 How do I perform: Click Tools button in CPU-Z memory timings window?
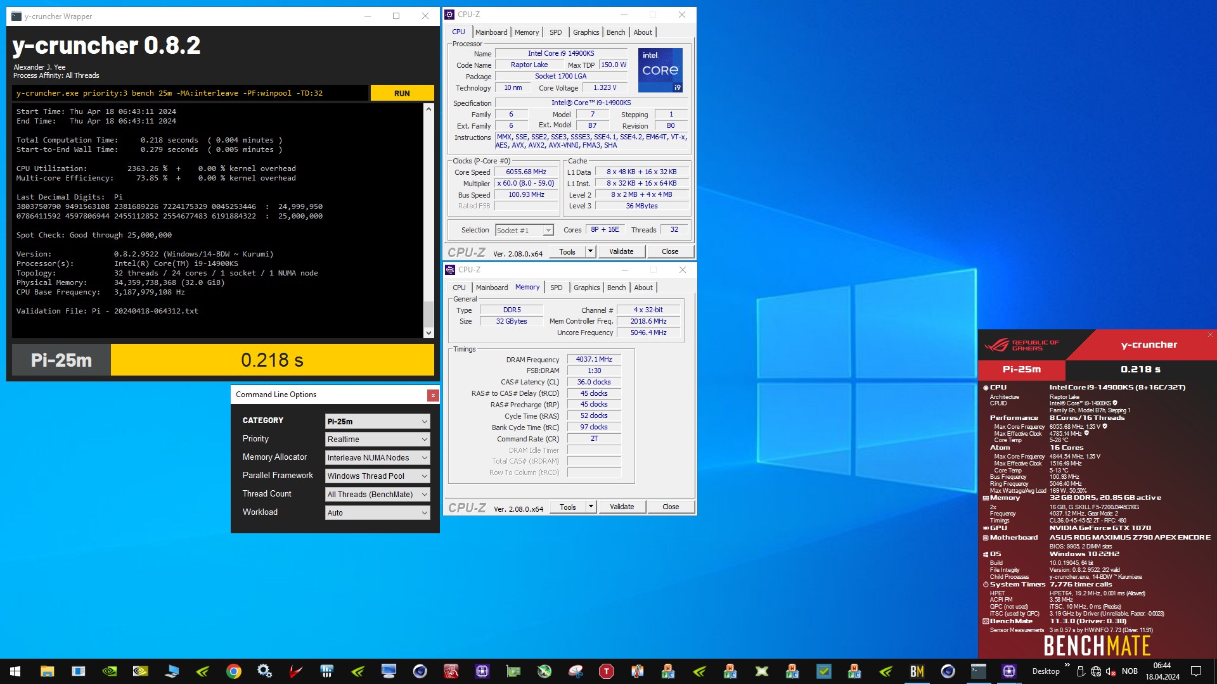point(568,507)
